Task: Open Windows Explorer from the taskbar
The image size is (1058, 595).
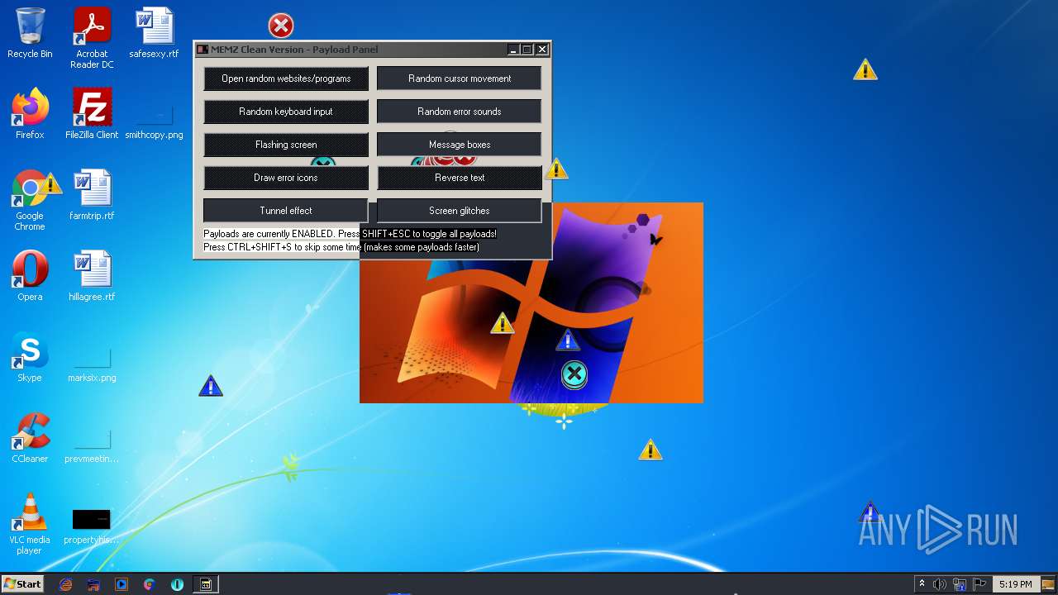Action: point(93,584)
